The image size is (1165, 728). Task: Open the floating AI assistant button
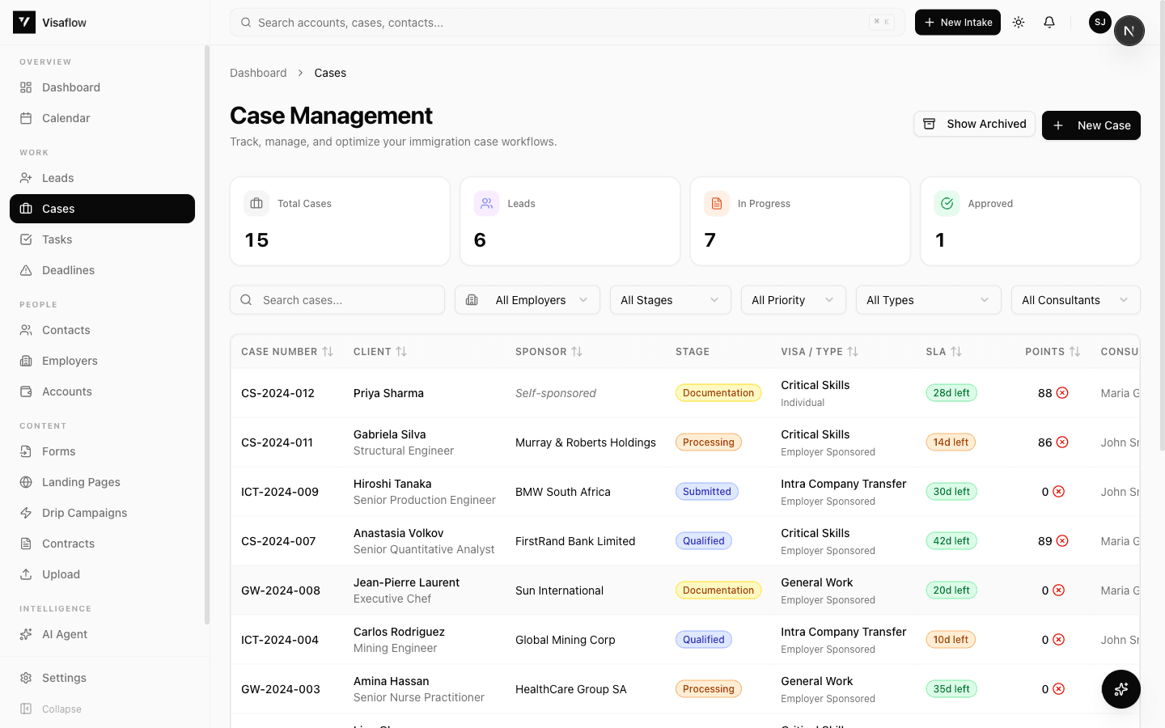click(1121, 689)
